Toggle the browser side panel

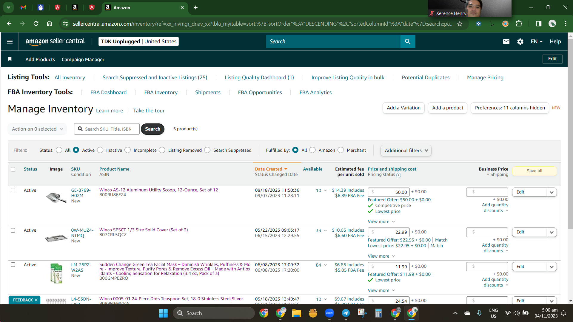[538, 24]
